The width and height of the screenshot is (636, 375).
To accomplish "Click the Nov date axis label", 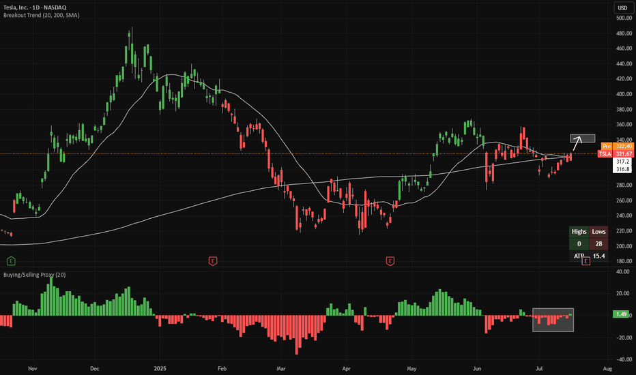I will tap(33, 368).
